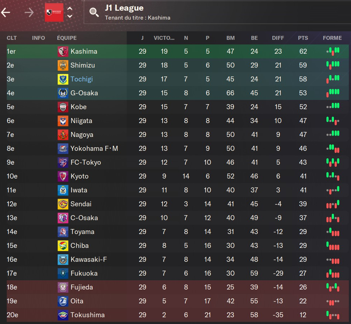Sort by the DIFF column header
The height and width of the screenshot is (324, 351).
point(278,38)
